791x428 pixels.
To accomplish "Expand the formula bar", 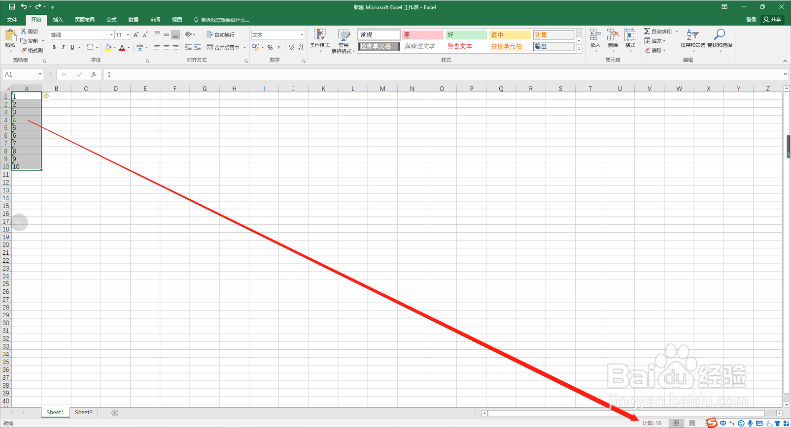I will 785,75.
